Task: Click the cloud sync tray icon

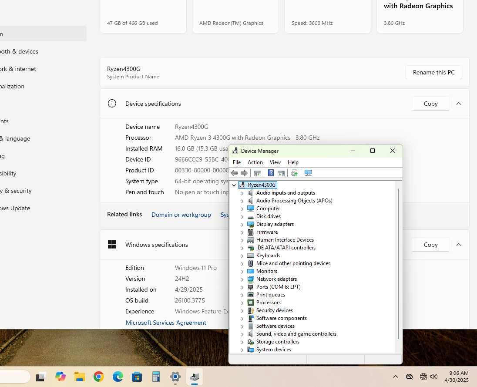Action: coord(410,377)
